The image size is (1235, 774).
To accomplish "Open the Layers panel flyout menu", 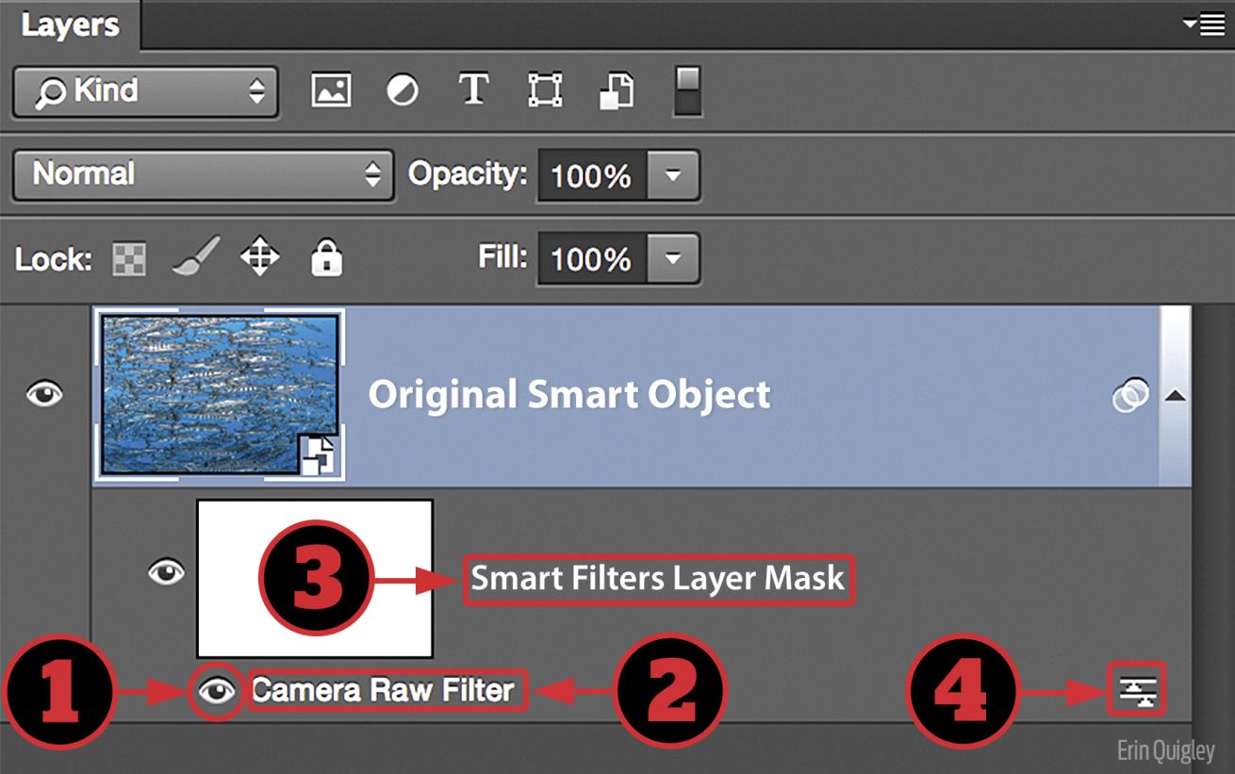I will pos(1205,25).
